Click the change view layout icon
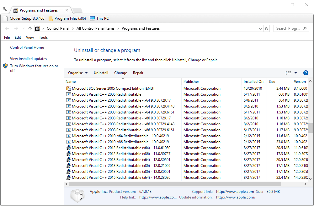The height and width of the screenshot is (206, 314). pyautogui.click(x=288, y=73)
